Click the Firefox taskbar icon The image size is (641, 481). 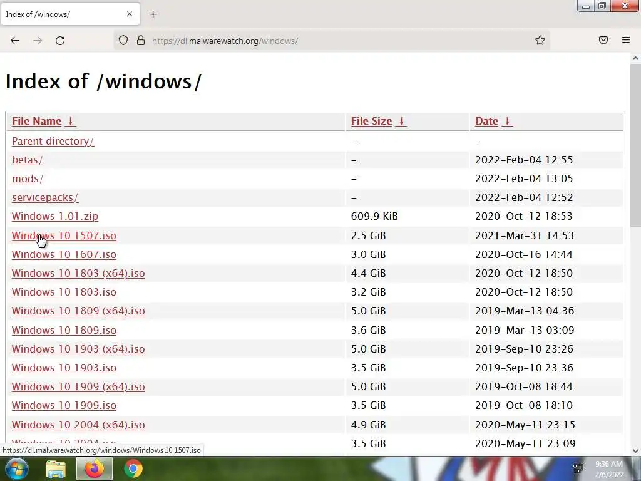95,468
